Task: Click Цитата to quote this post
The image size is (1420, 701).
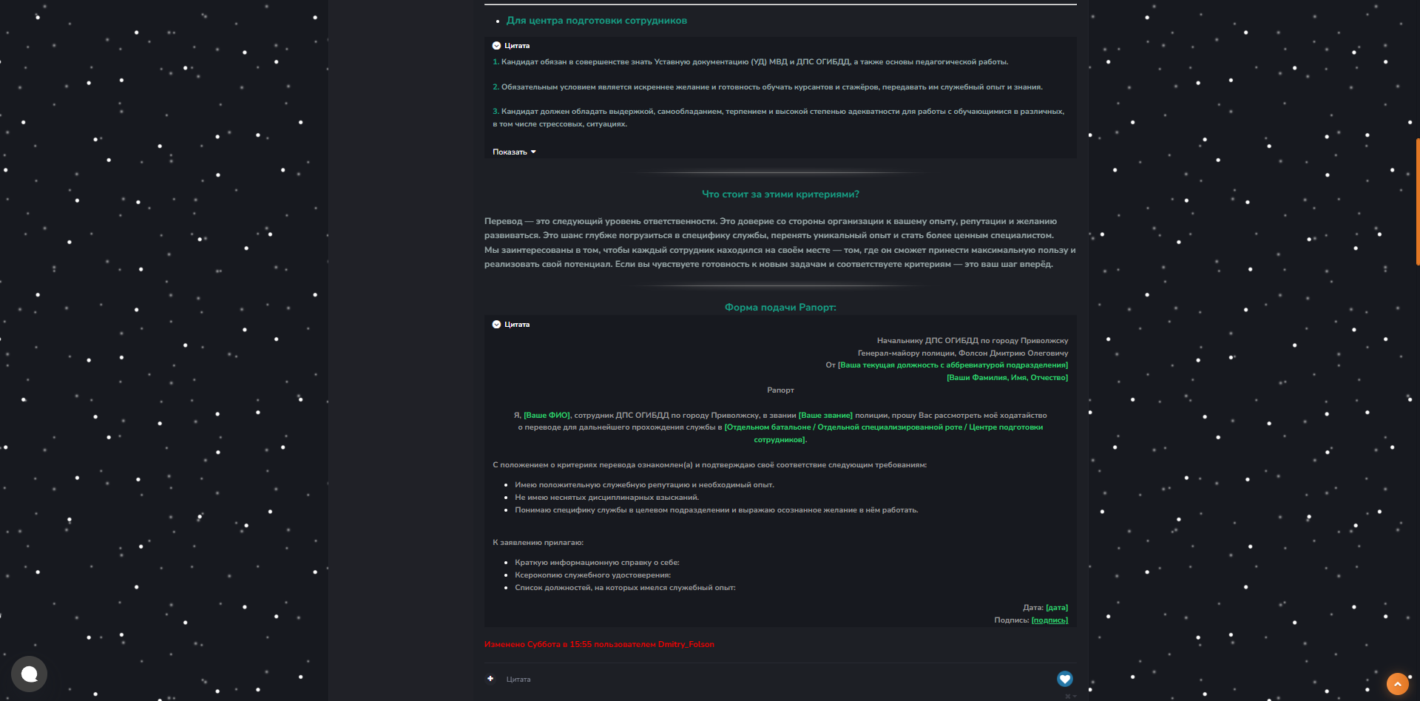Action: tap(518, 680)
